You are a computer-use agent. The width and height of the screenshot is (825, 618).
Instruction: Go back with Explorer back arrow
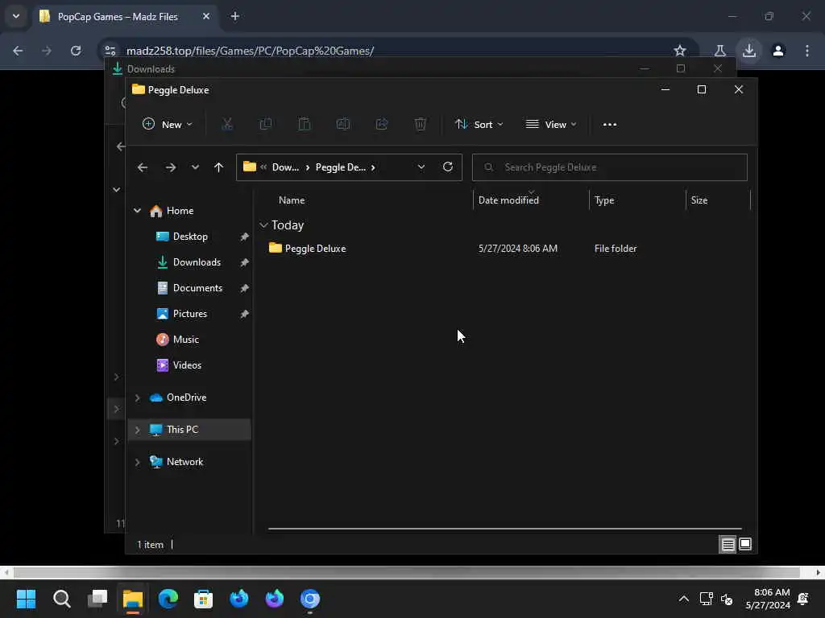pyautogui.click(x=143, y=167)
